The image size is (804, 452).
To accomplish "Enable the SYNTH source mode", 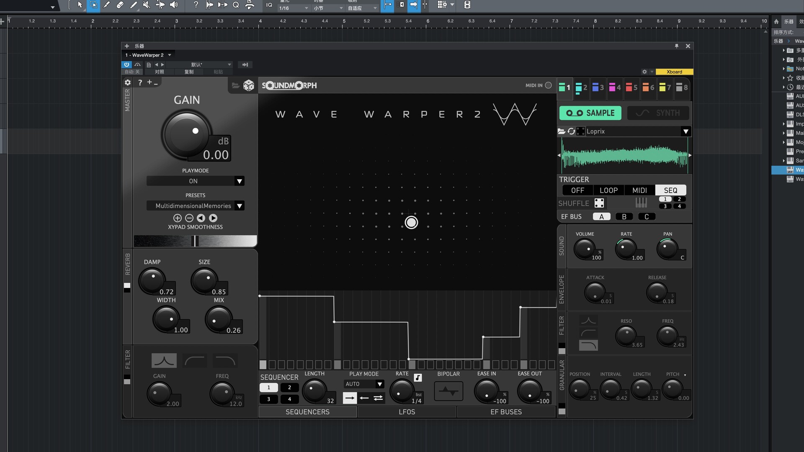I will point(658,113).
